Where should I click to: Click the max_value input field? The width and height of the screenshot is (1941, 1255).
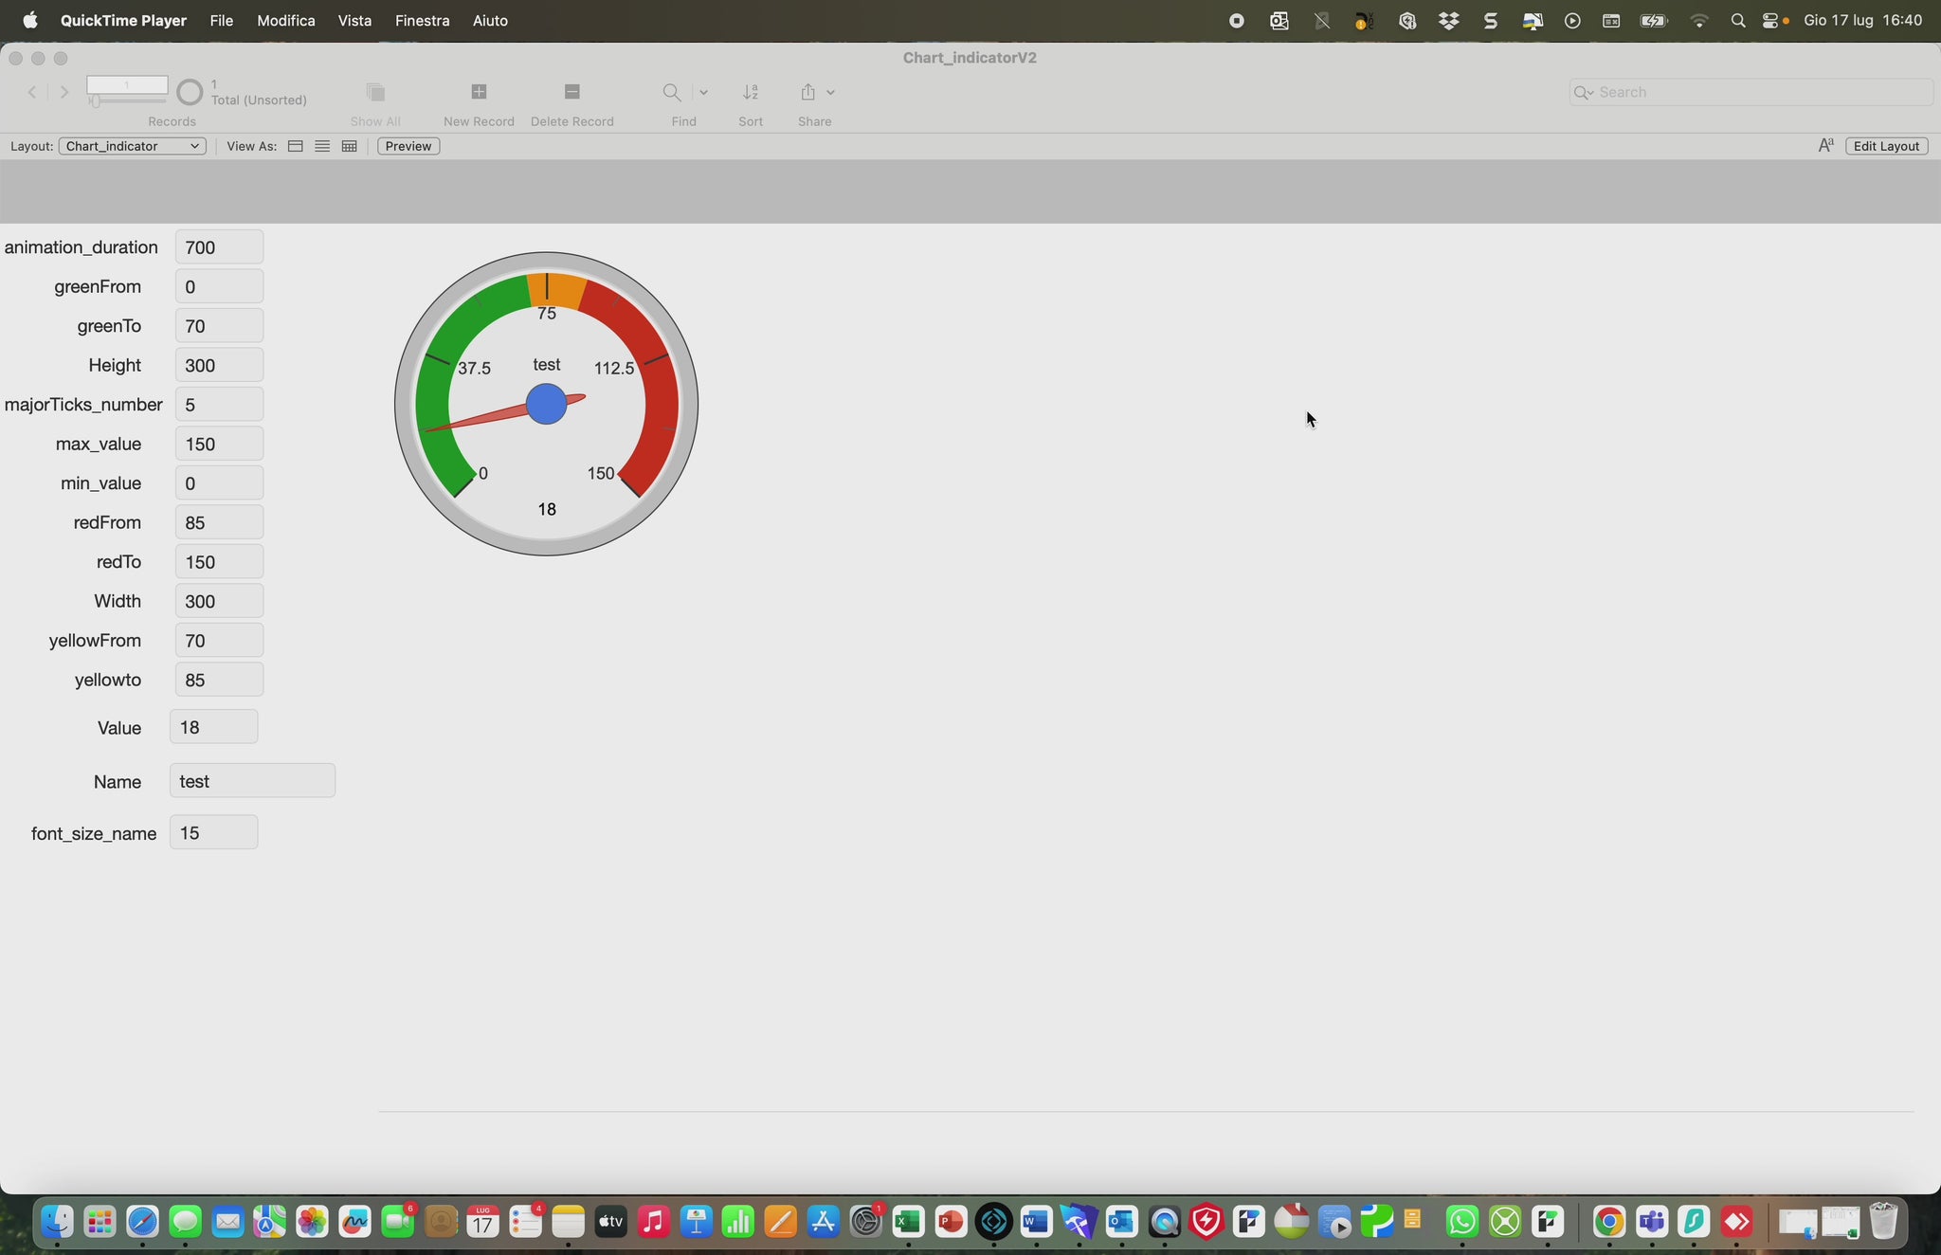coord(219,444)
